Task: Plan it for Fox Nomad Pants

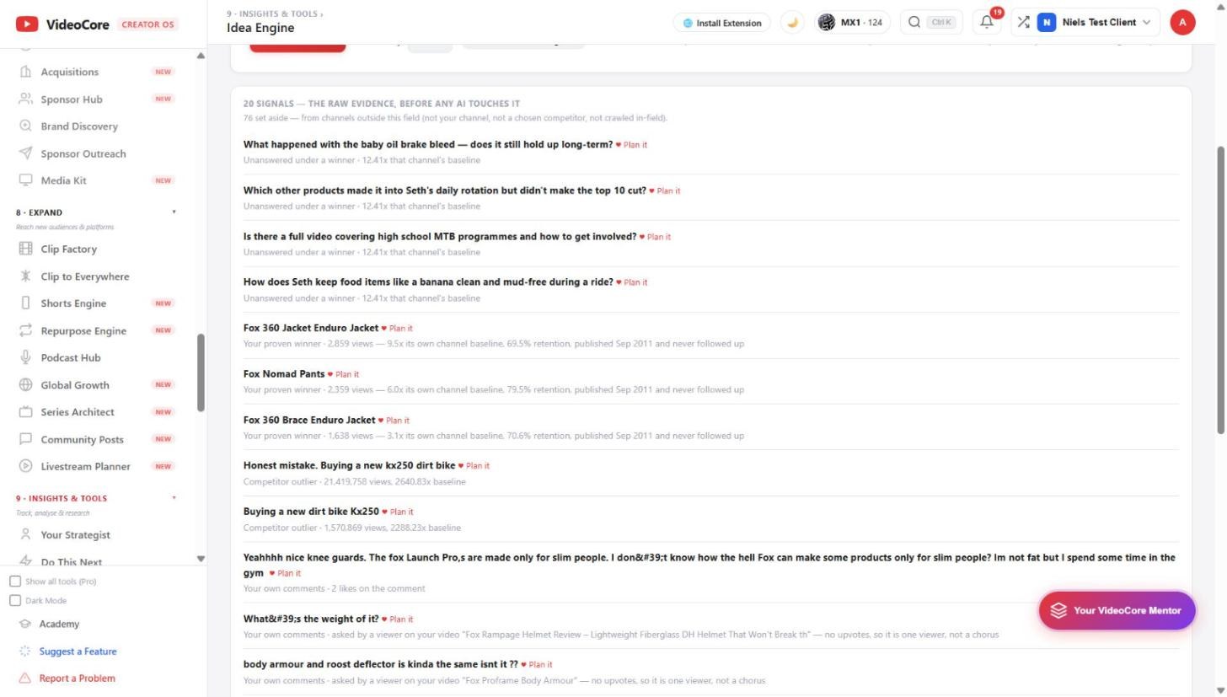Action: coord(343,374)
